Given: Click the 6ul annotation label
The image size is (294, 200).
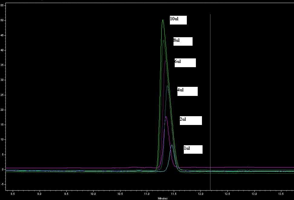Looking at the screenshot, I should coord(185,63).
